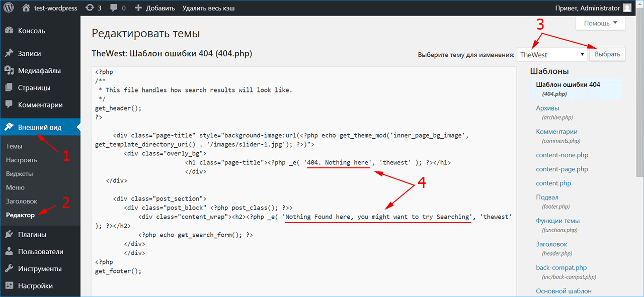Click the 'Шаблоны' heading text
Screen dimensions: 644x297
(549, 71)
